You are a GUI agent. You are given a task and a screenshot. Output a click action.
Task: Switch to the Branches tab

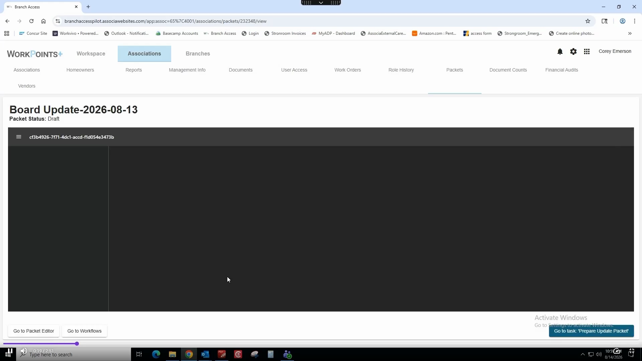[198, 53]
